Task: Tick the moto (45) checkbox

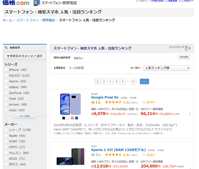Action: (6, 110)
